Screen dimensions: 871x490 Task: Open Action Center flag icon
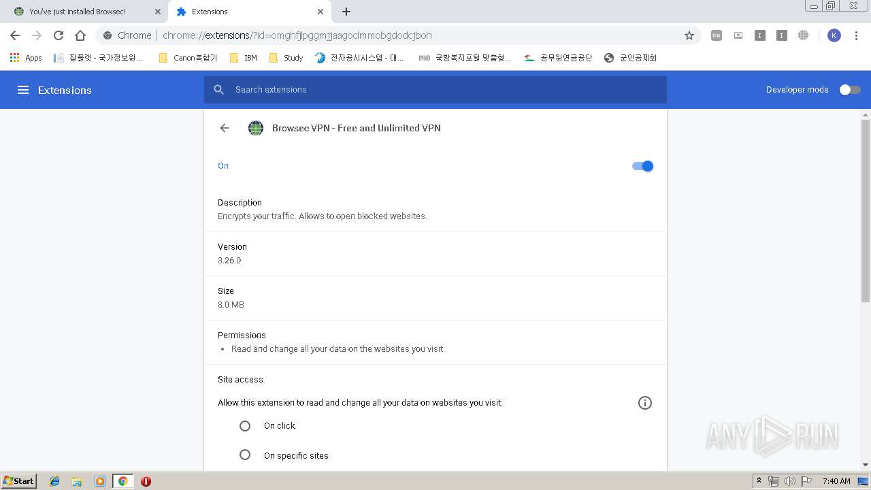point(806,481)
